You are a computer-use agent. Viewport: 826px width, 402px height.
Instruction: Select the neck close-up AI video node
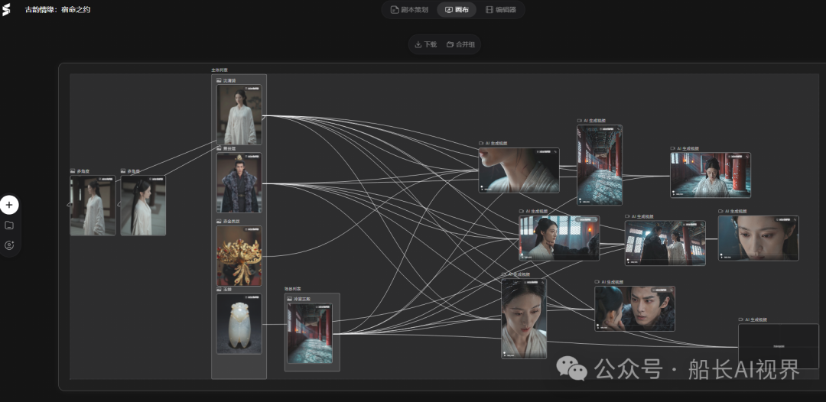[519, 170]
